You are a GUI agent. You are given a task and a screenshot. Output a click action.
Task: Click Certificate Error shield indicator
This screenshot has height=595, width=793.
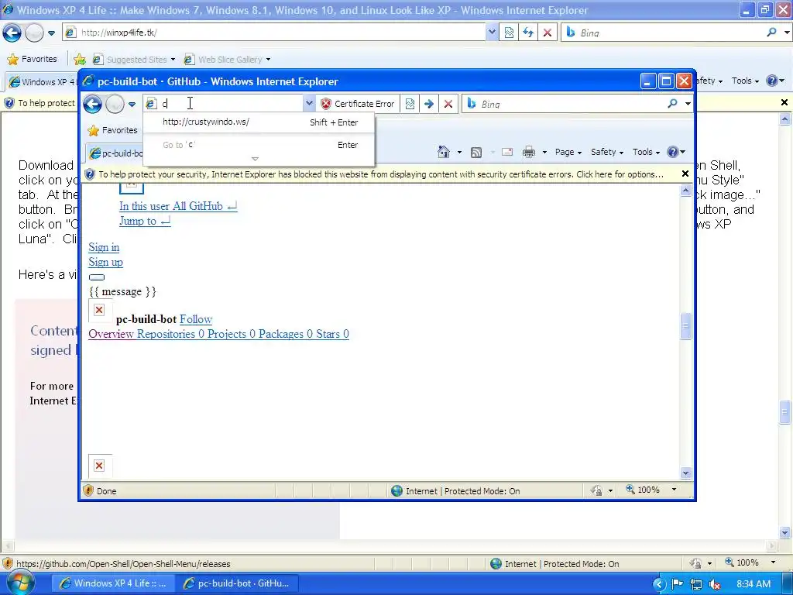click(x=358, y=104)
